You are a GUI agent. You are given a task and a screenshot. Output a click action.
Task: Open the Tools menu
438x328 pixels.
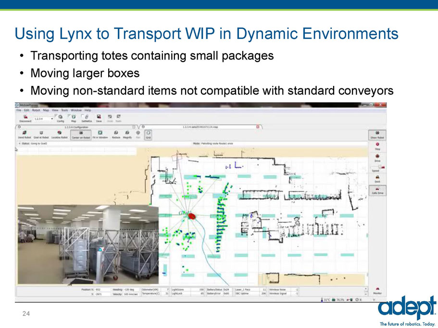coord(65,110)
